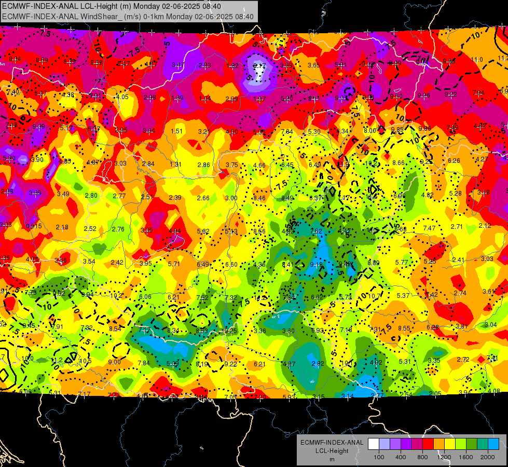Click the map value '10.7'

tap(374, 296)
